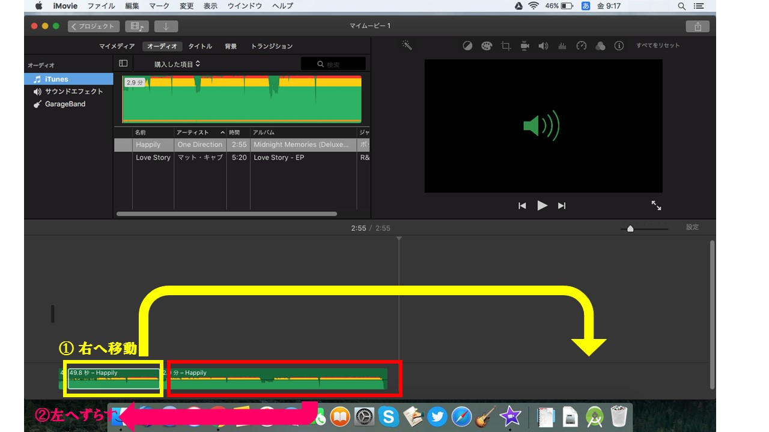Click the audio waveform preview
769x432 pixels.
click(x=242, y=99)
